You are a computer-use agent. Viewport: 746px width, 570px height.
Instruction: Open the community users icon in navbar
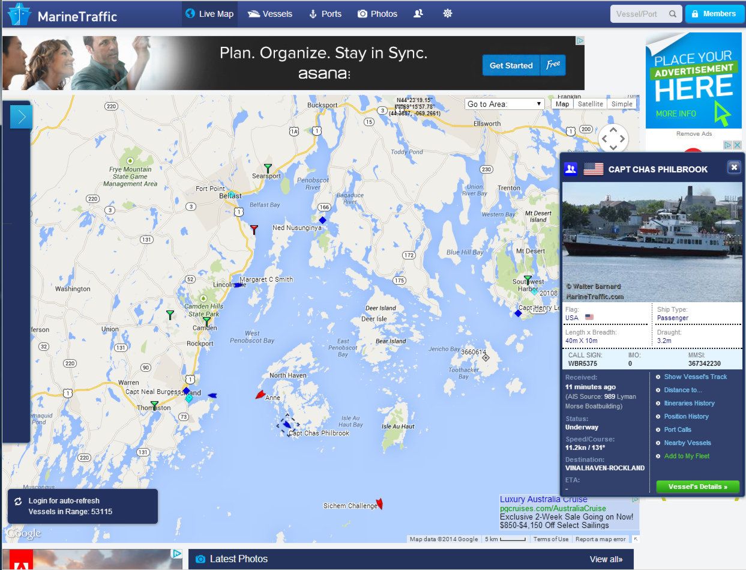[x=419, y=13]
